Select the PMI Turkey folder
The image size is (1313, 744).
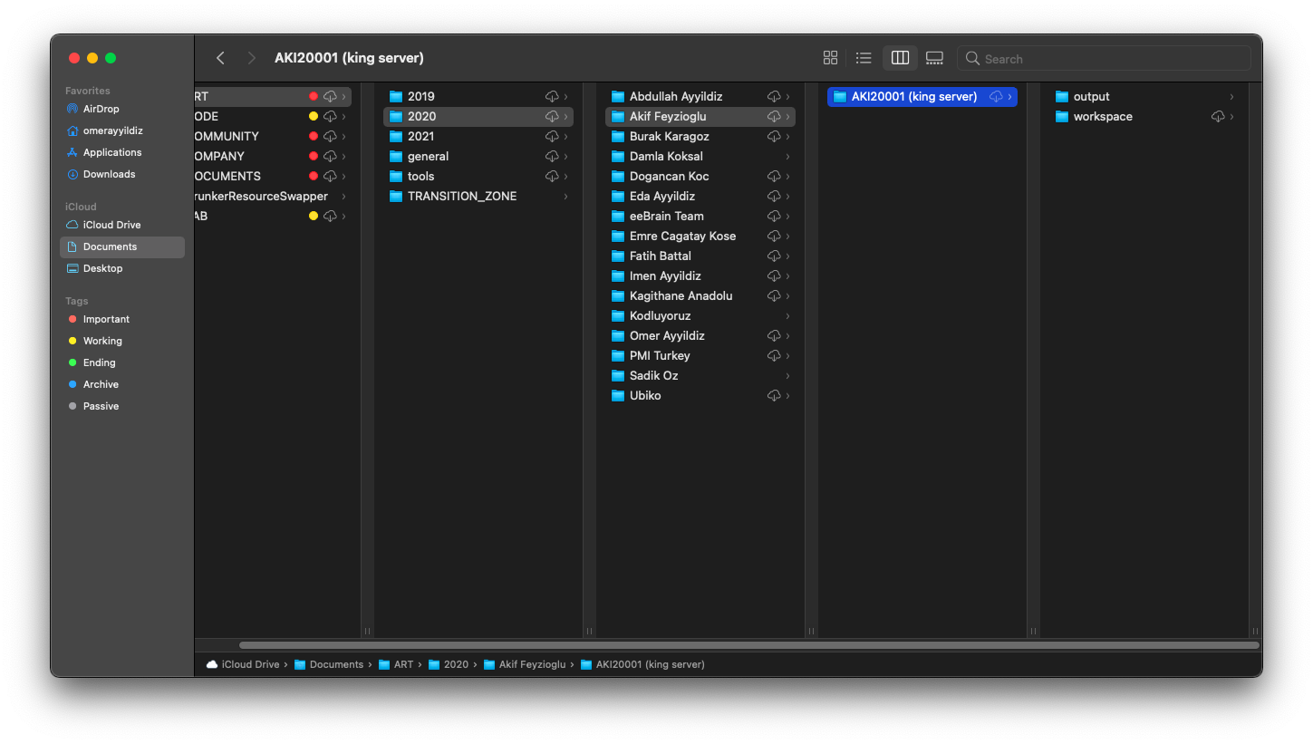click(700, 355)
